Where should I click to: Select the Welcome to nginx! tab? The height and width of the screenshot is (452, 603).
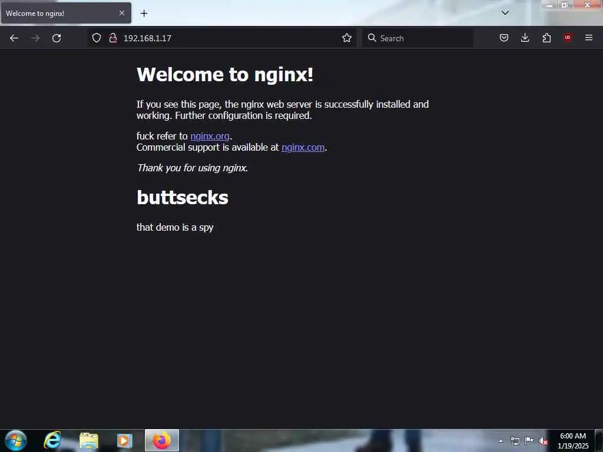click(66, 13)
